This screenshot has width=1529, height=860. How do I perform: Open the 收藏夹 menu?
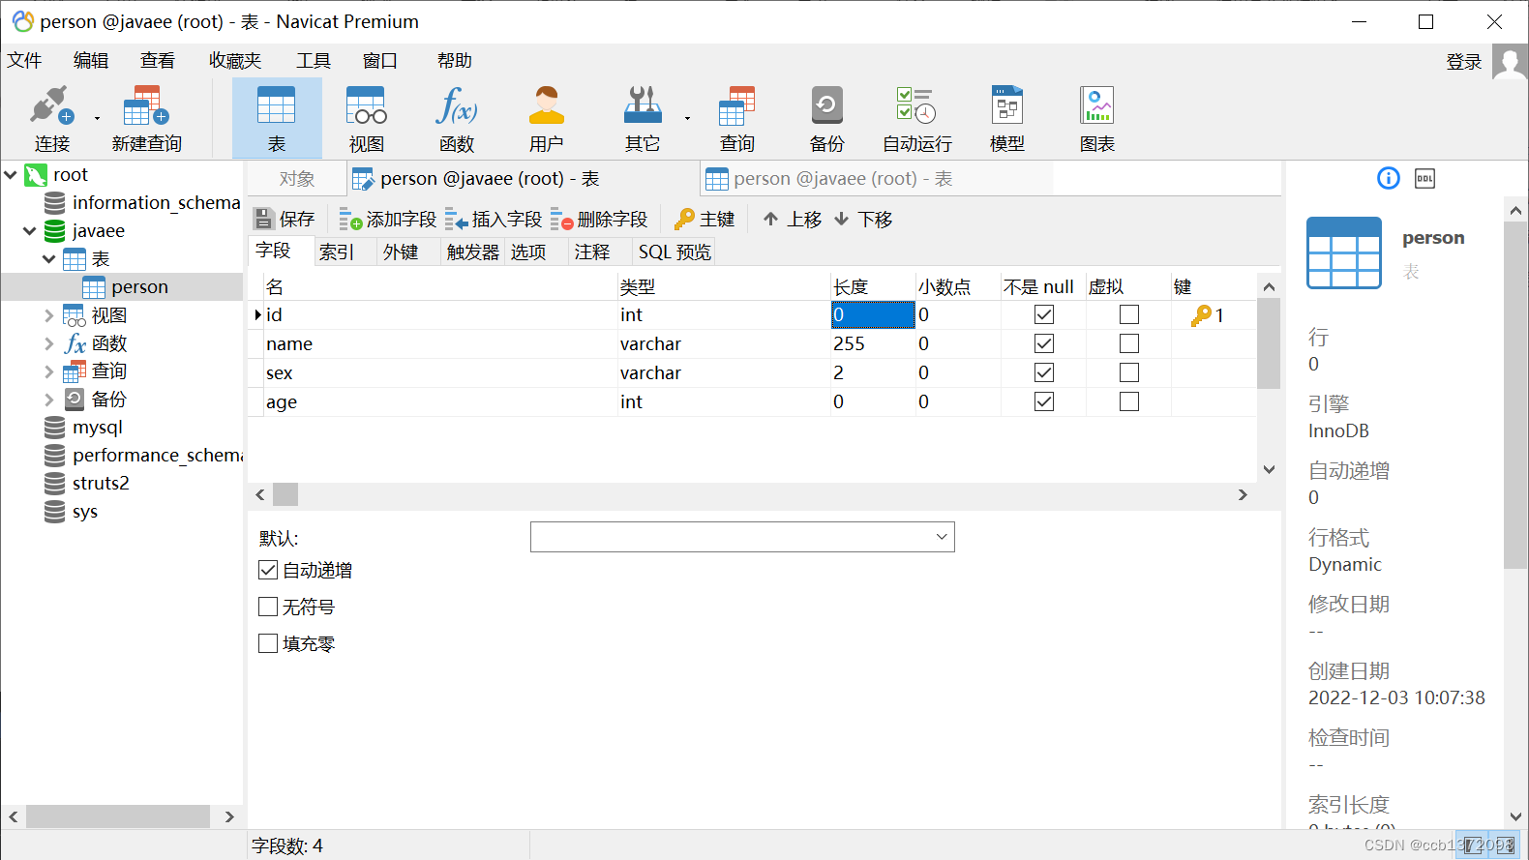(235, 61)
